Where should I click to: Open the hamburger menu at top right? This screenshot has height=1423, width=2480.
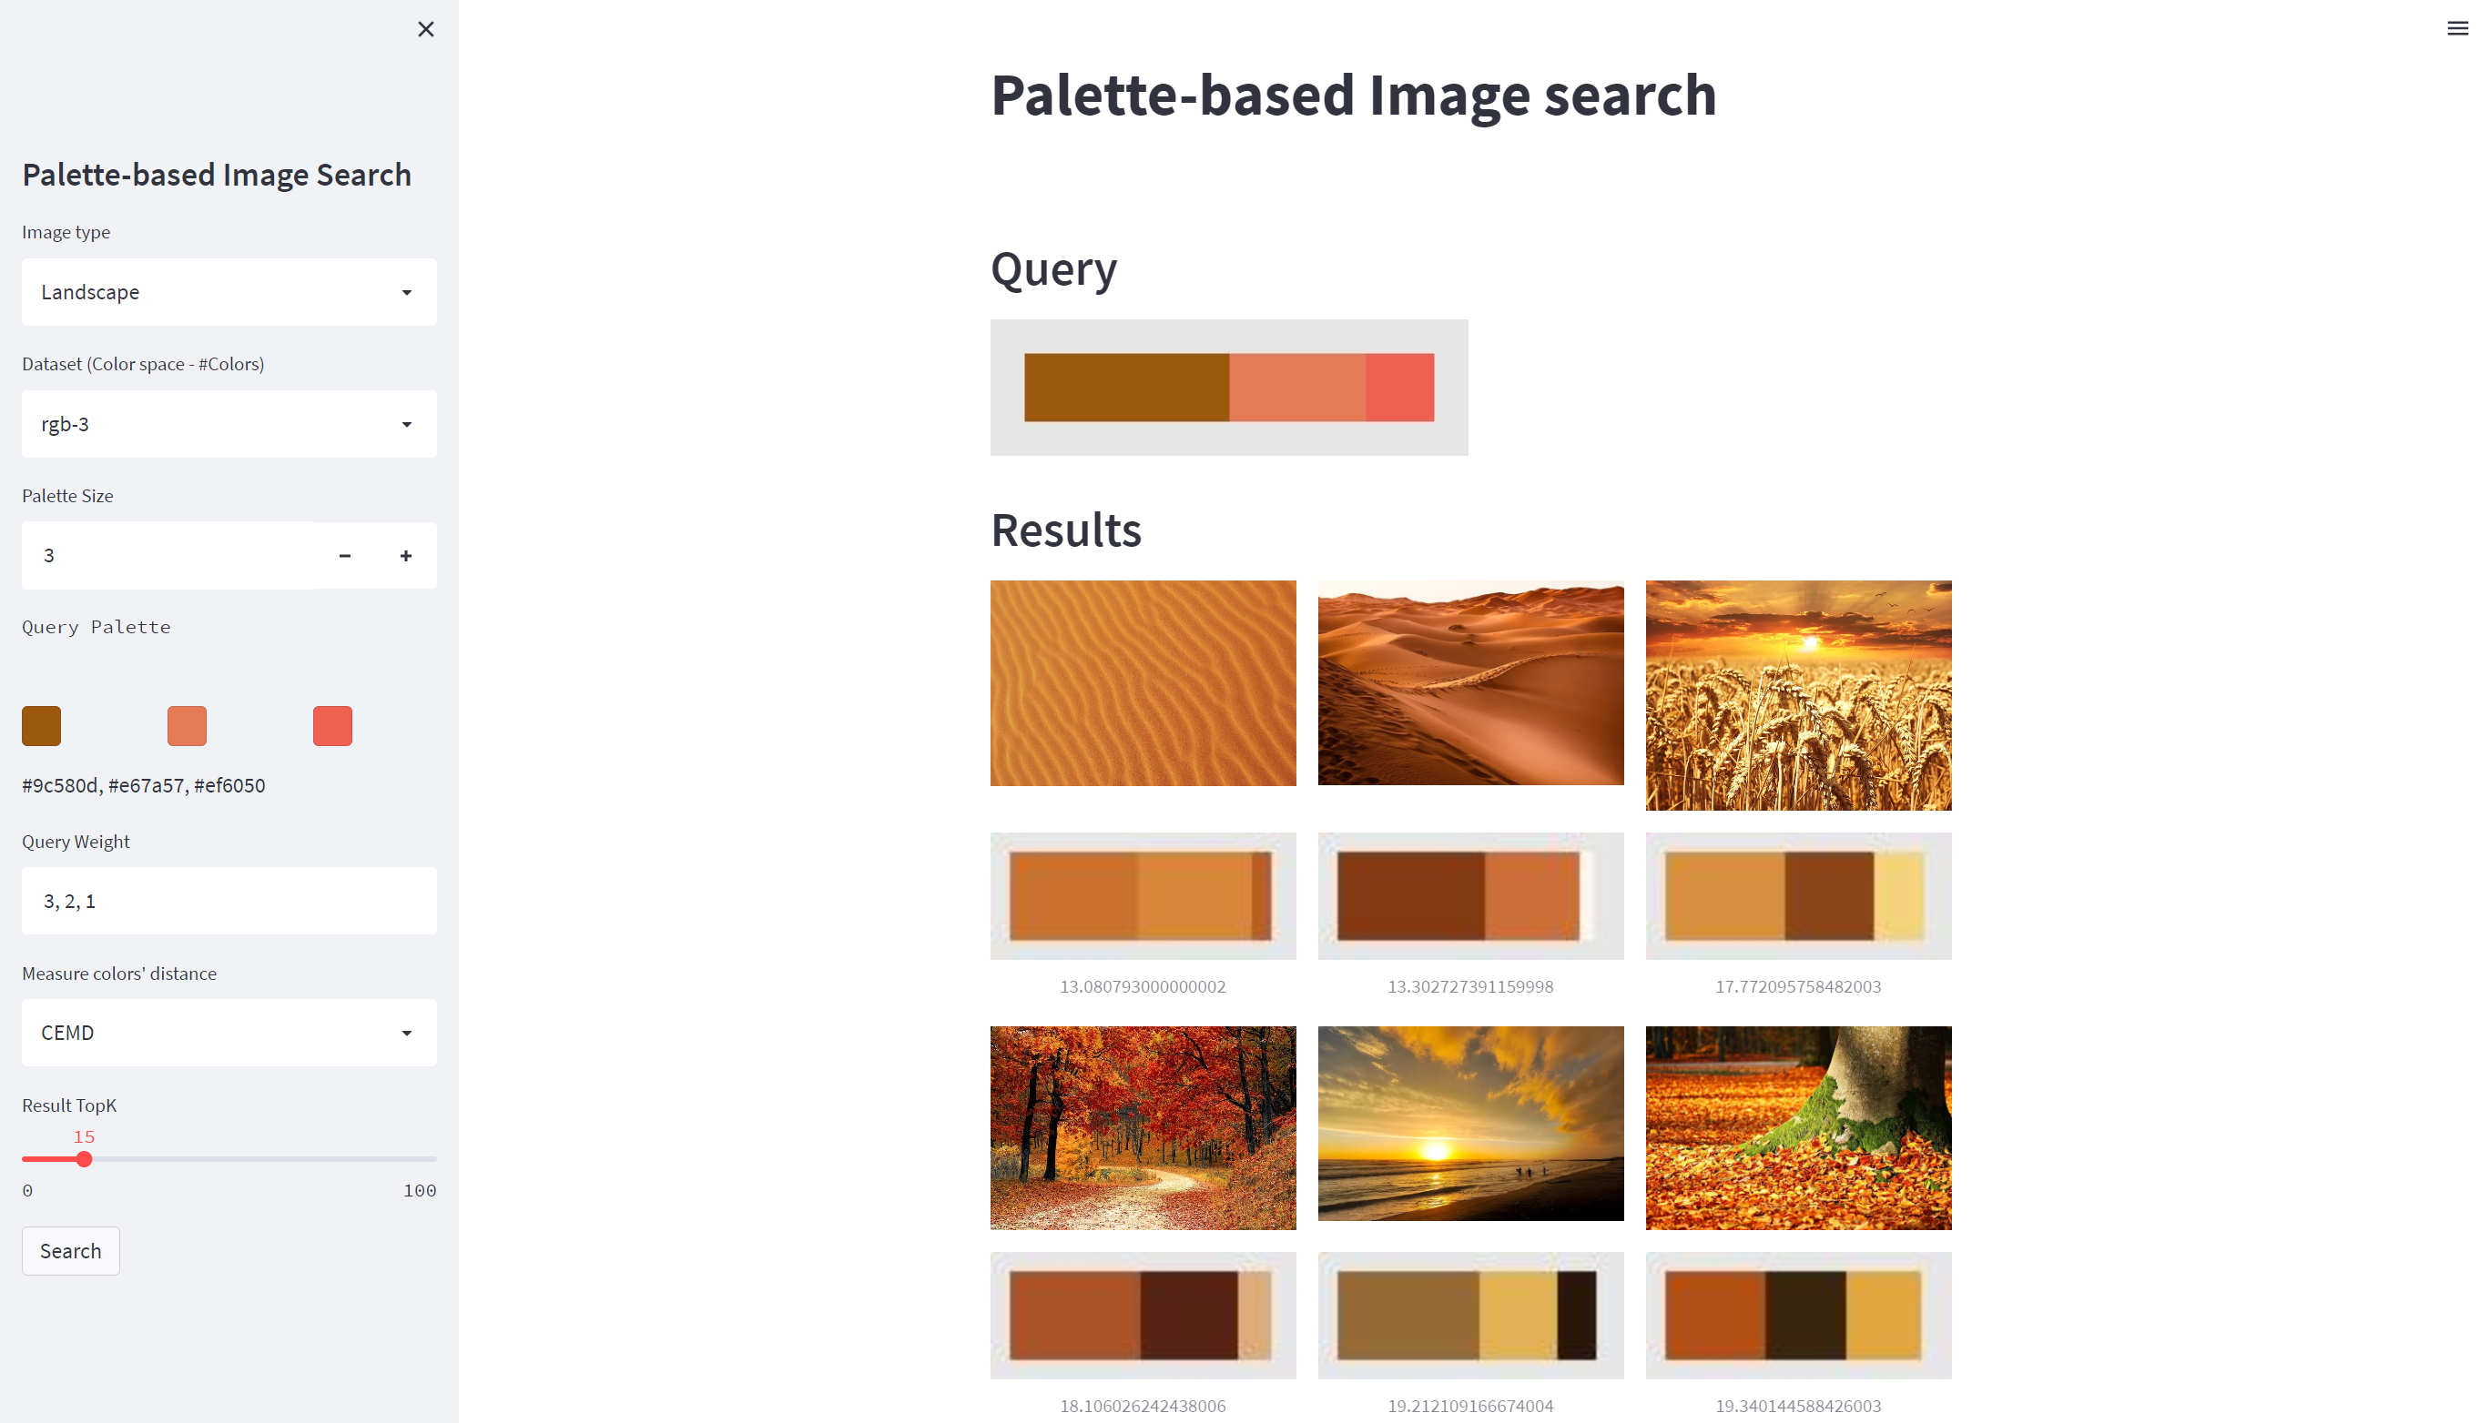pyautogui.click(x=2456, y=28)
